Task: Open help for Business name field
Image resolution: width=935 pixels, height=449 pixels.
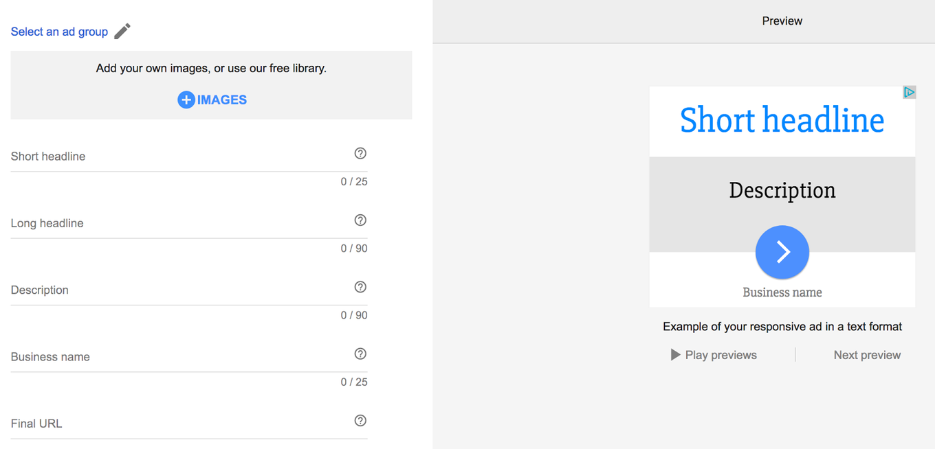Action: pos(360,354)
